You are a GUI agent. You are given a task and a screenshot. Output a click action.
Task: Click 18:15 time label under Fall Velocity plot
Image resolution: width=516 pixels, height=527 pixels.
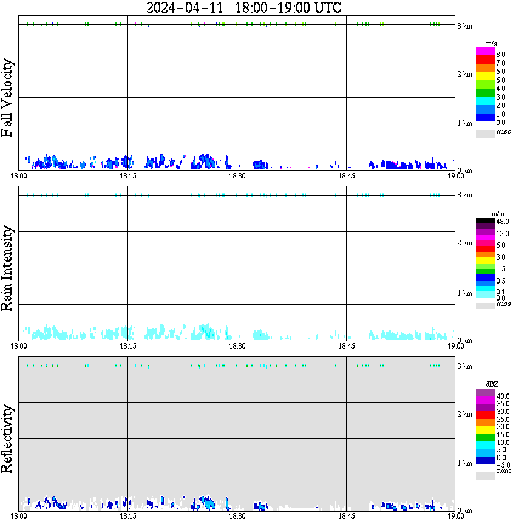pos(127,176)
